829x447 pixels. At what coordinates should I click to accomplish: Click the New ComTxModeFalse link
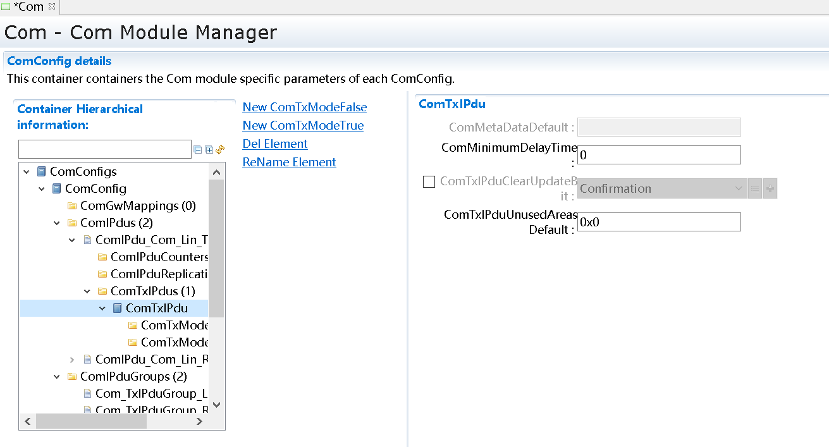point(304,107)
